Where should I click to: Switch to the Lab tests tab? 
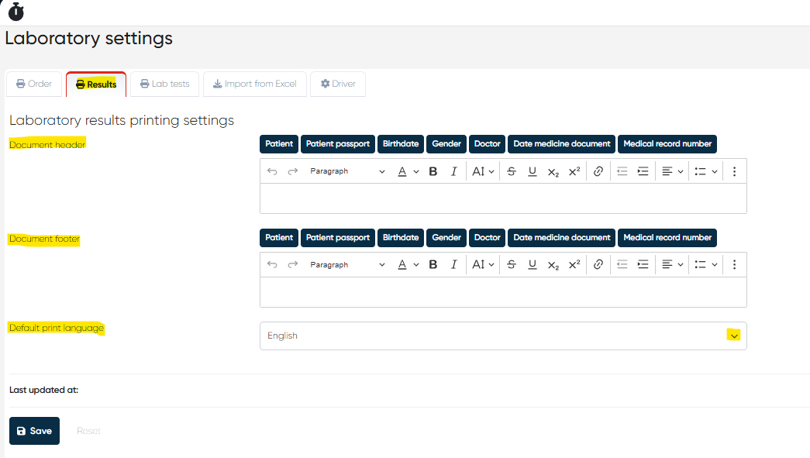click(x=164, y=84)
